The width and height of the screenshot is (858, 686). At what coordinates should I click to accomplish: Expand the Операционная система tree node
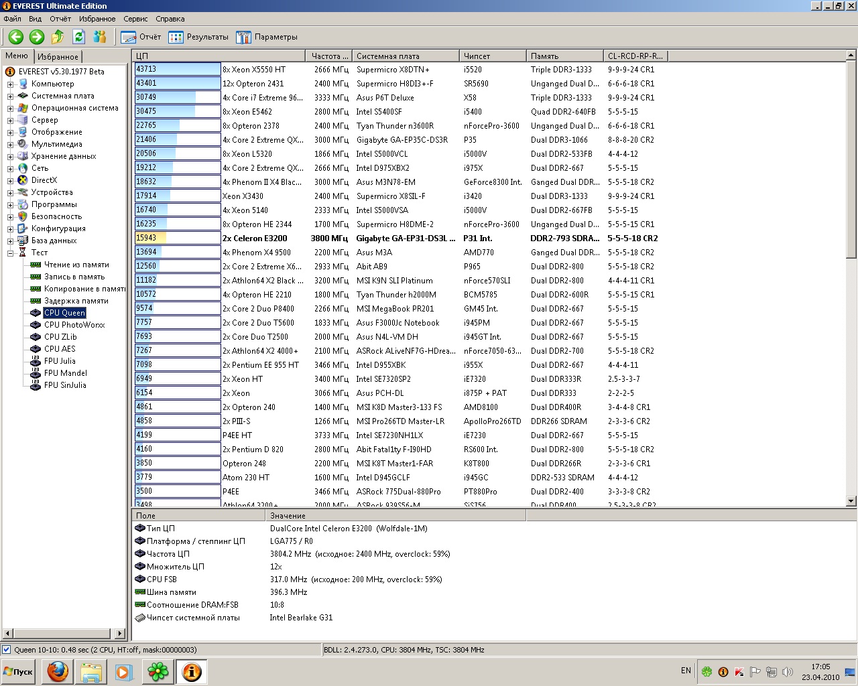point(11,109)
